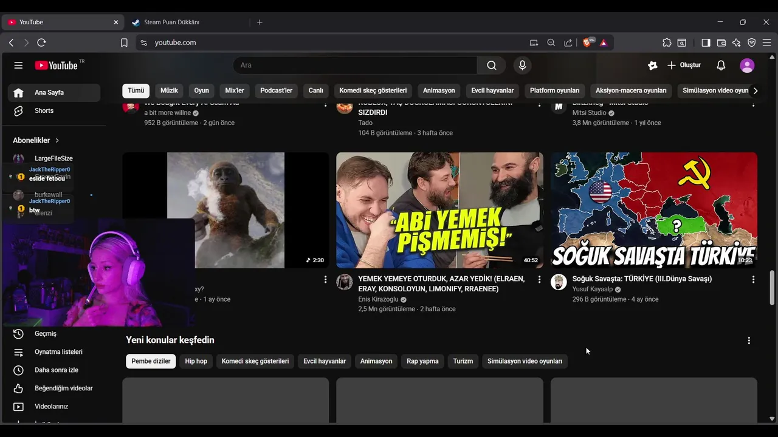The height and width of the screenshot is (437, 778).
Task: Open the LargeFileSize subscription channel
Action: [x=54, y=158]
